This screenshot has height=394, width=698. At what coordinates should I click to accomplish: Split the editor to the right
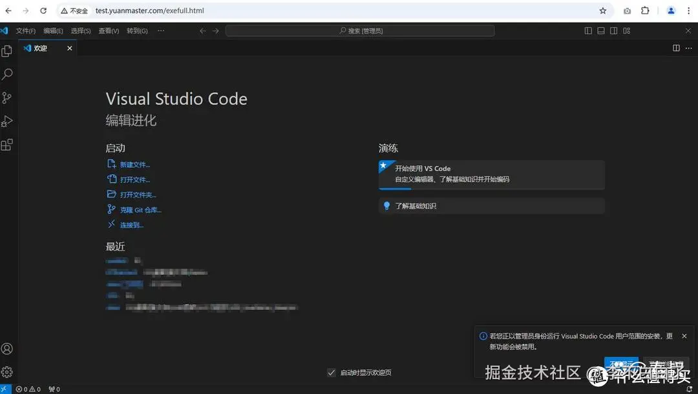coord(676,48)
